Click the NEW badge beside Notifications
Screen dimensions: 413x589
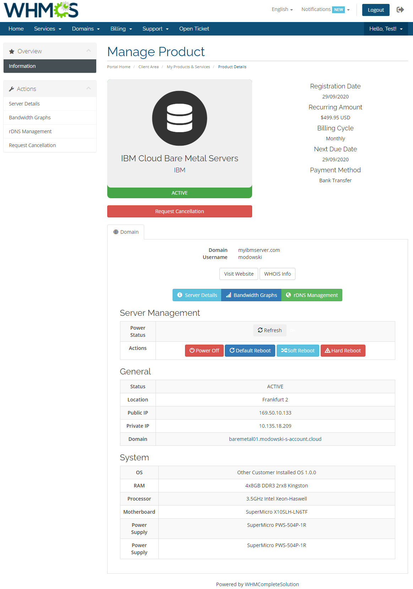pos(338,10)
